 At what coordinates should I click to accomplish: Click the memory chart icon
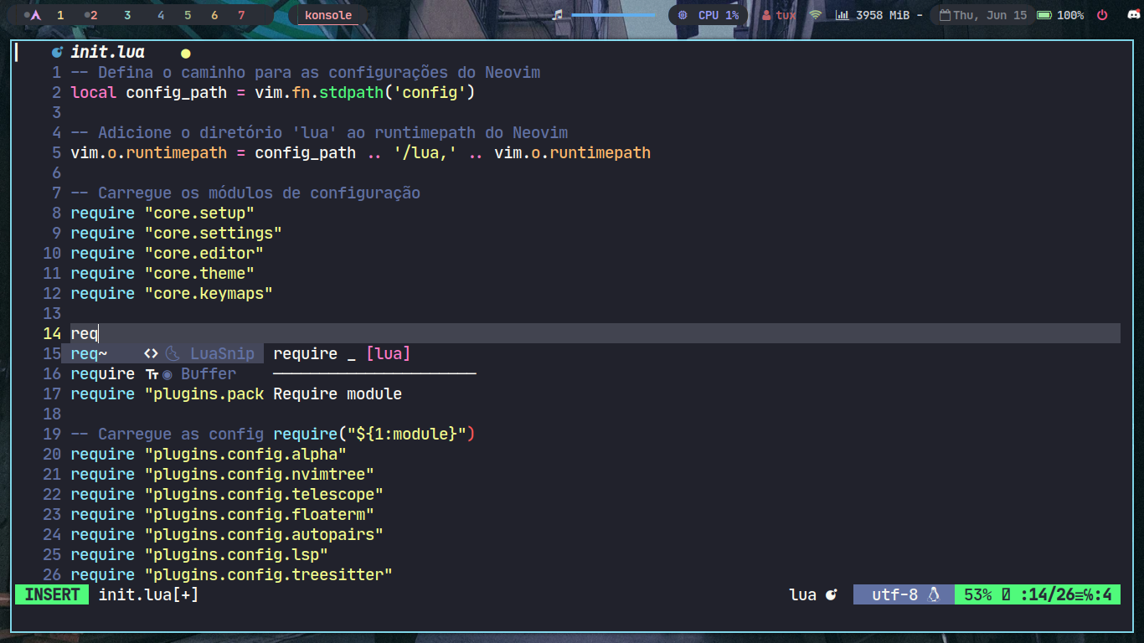pos(842,15)
